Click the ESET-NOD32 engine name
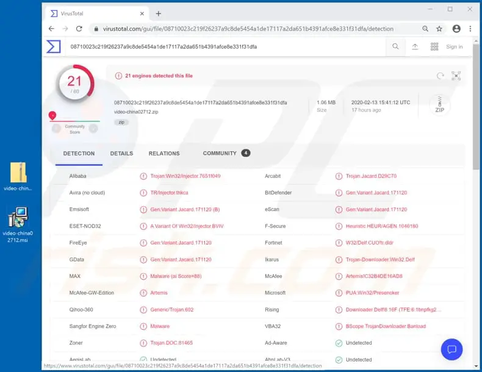The height and width of the screenshot is (372, 482). click(x=85, y=226)
